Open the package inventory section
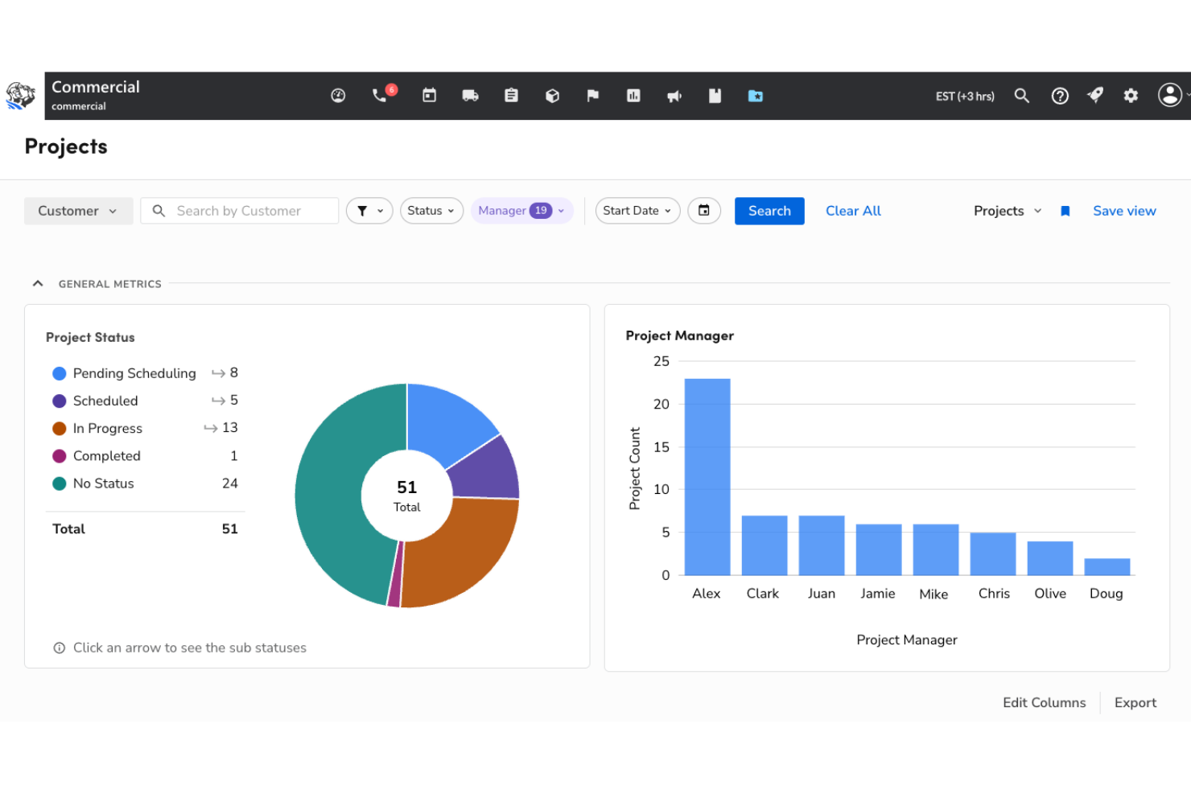Image resolution: width=1191 pixels, height=794 pixels. 553,95
